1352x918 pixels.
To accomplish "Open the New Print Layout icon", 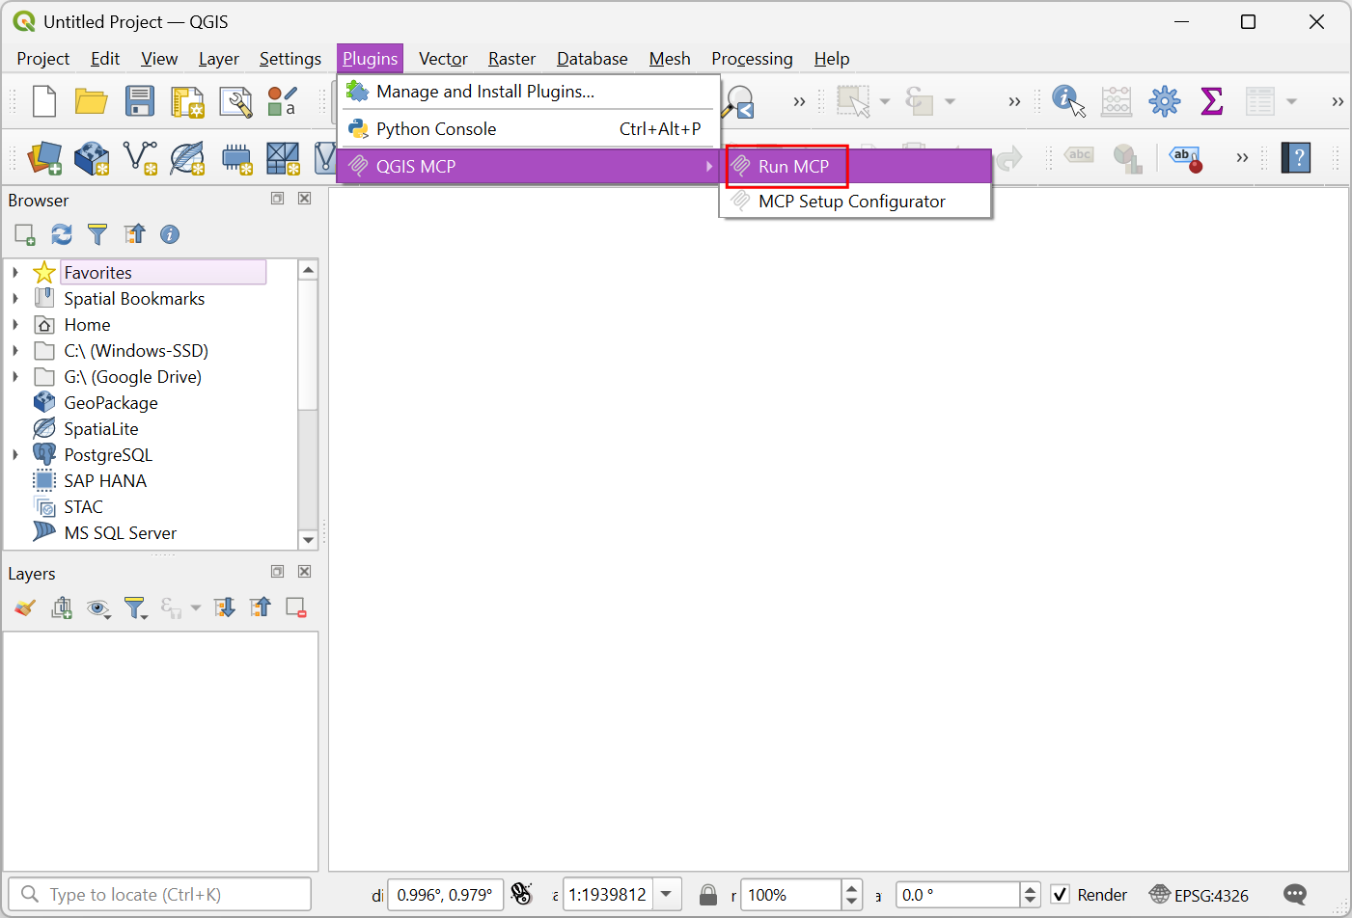I will coord(187,101).
